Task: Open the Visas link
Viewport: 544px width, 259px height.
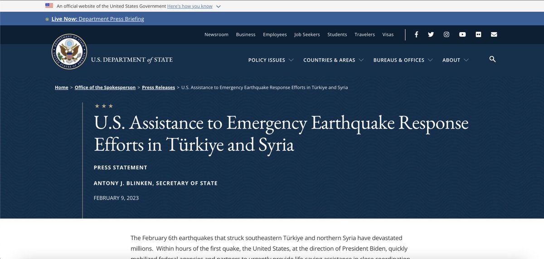Action: pyautogui.click(x=388, y=34)
